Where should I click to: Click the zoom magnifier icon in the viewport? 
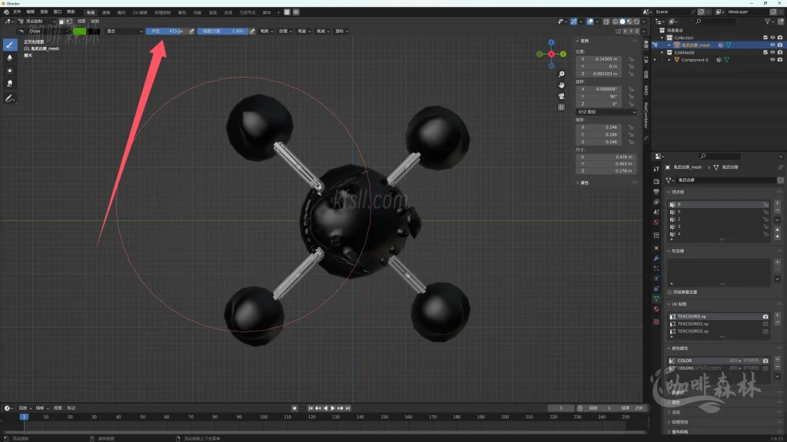[x=562, y=73]
